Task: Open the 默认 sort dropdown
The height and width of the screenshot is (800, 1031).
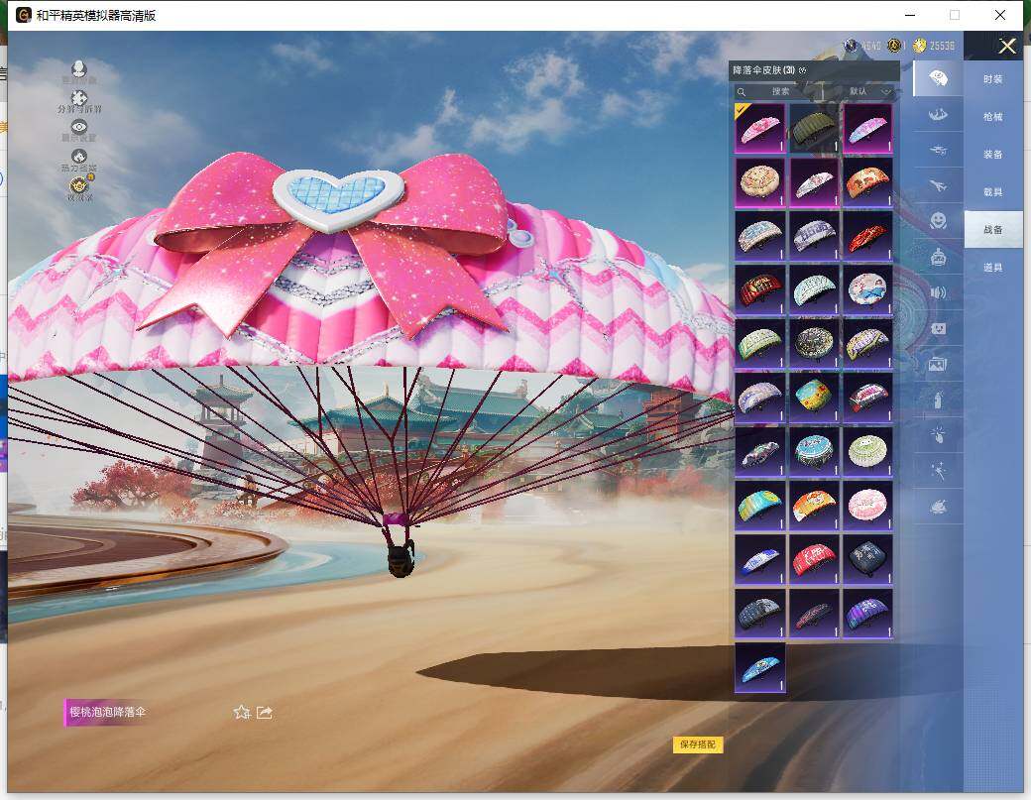Action: coord(867,91)
